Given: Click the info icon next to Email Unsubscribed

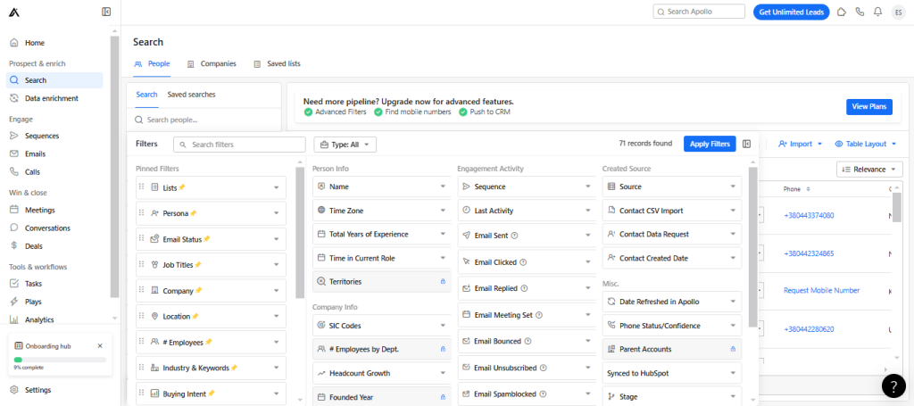Looking at the screenshot, I should 544,369.
